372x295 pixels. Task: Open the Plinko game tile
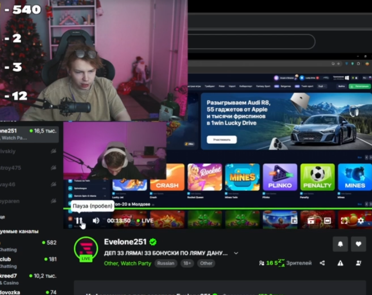click(x=280, y=177)
